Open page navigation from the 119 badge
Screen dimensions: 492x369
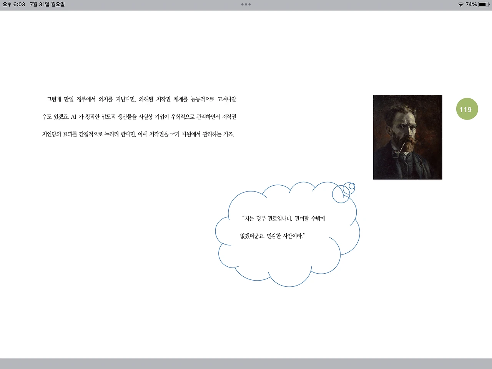point(466,109)
